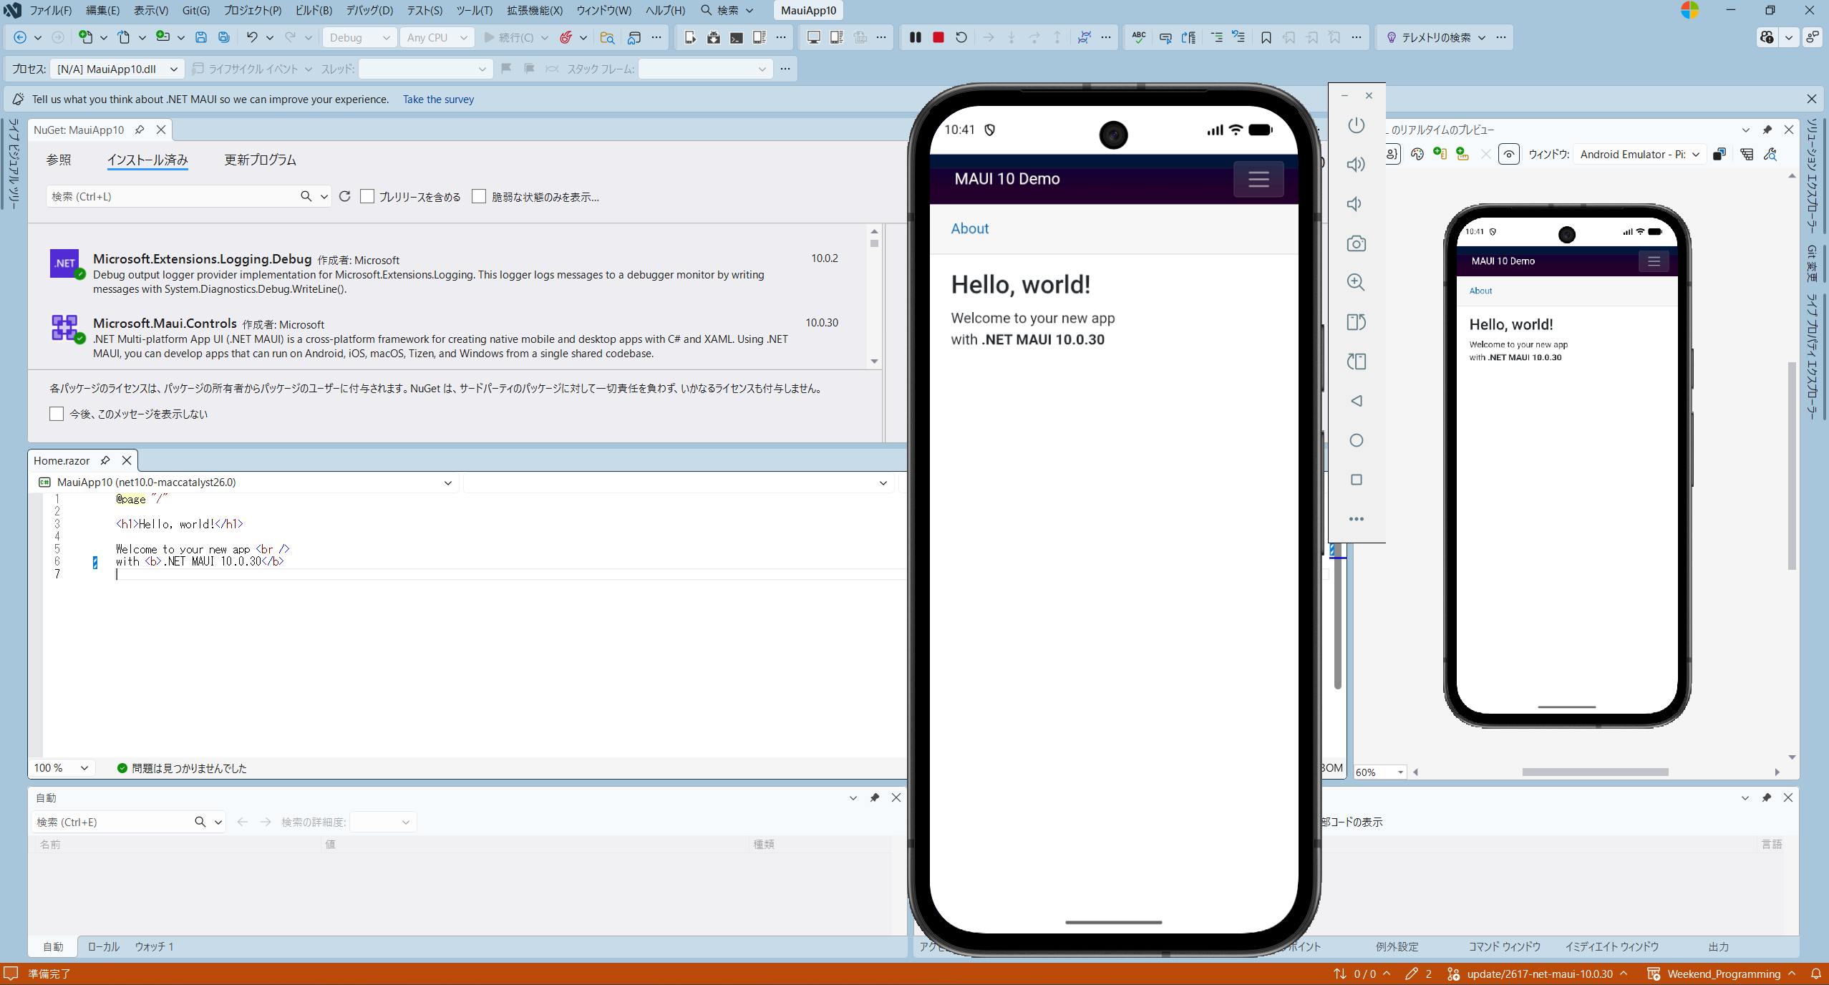
Task: Open the Debug configuration dropdown
Action: coord(359,37)
